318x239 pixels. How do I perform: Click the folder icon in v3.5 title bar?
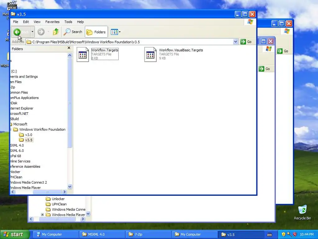13,14
